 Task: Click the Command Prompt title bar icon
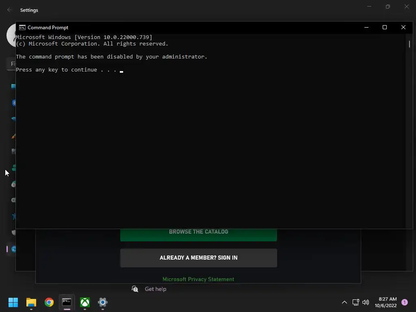[22, 28]
